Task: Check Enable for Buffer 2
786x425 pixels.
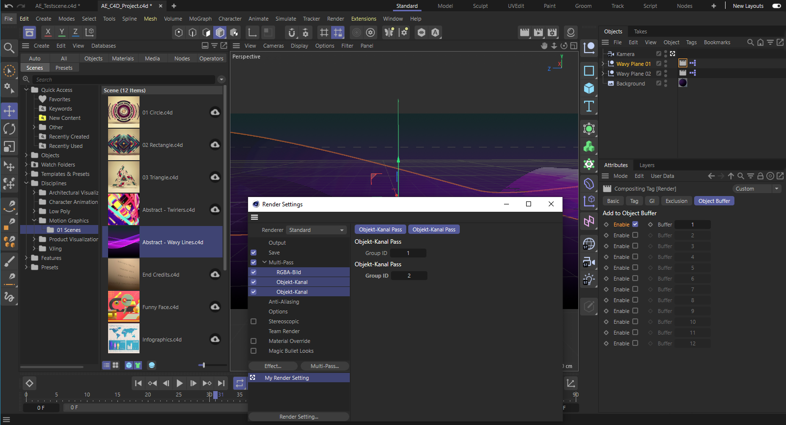Action: [635, 235]
